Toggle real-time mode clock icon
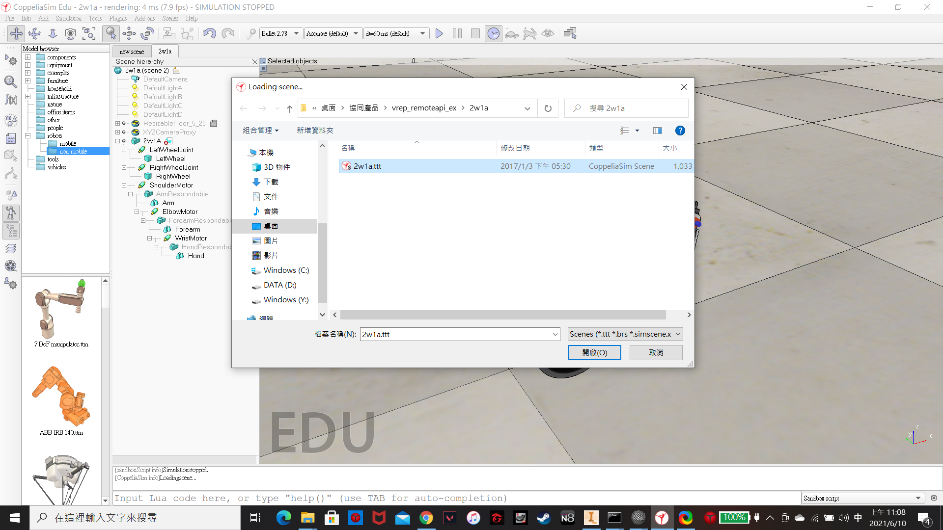 tap(493, 33)
